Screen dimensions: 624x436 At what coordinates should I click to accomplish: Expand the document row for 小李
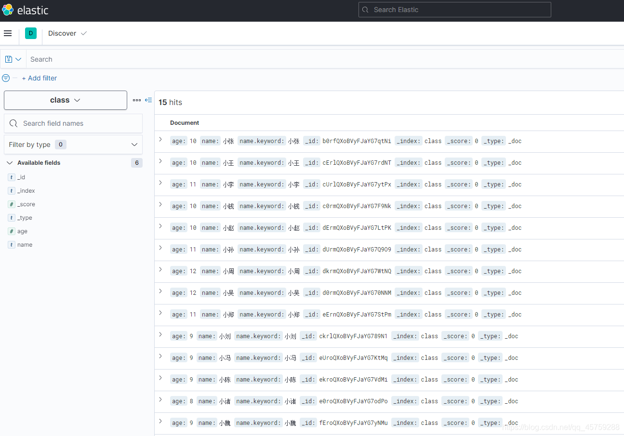point(160,183)
